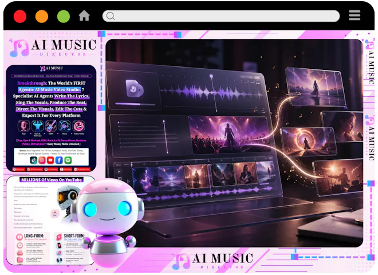
Task: Click the floating thumbnail of a singer with microphone
Action: click(x=343, y=126)
